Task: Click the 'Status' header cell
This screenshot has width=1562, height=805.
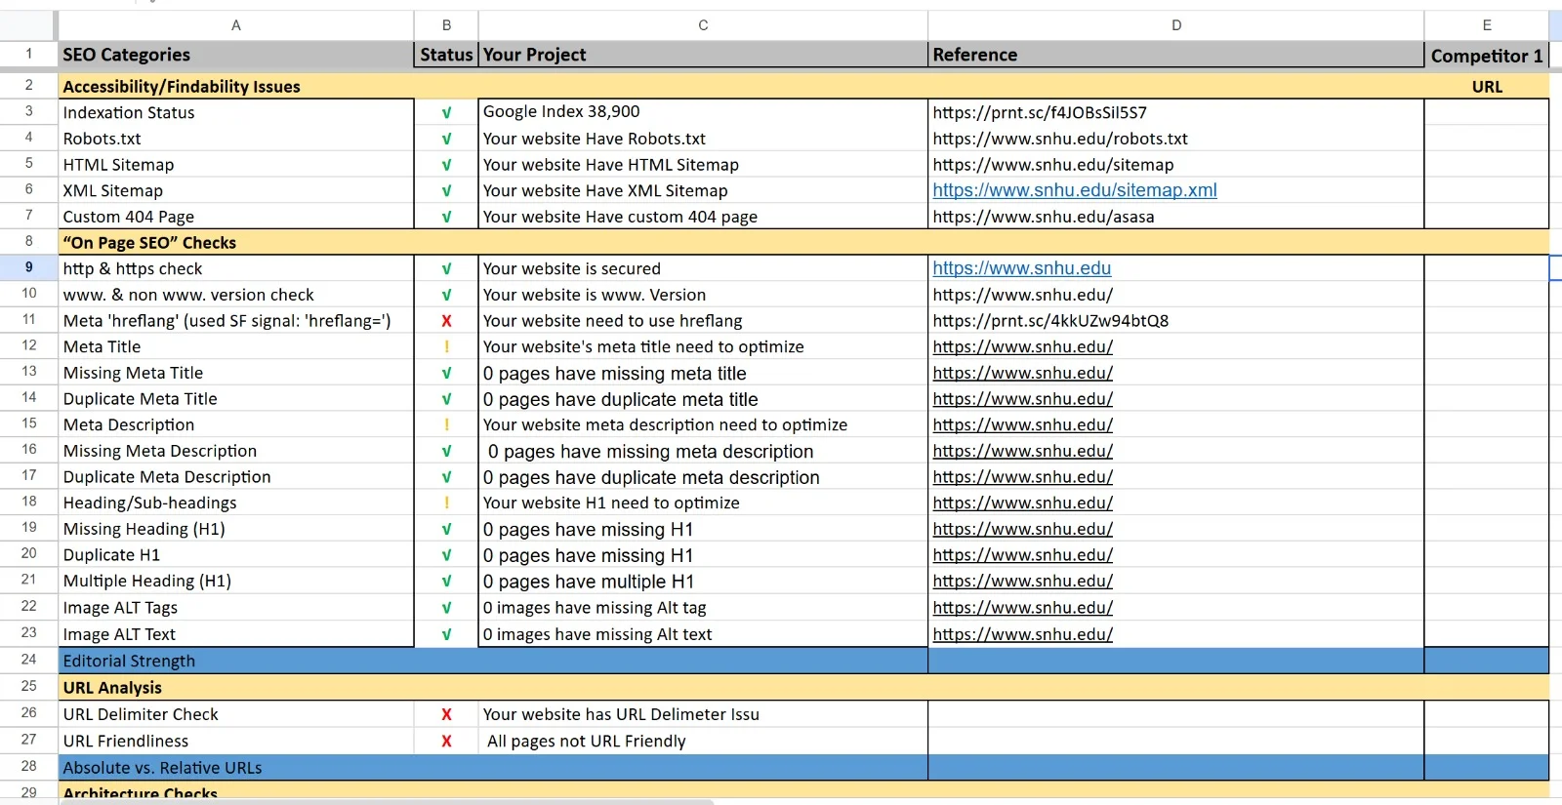Action: pyautogui.click(x=446, y=55)
